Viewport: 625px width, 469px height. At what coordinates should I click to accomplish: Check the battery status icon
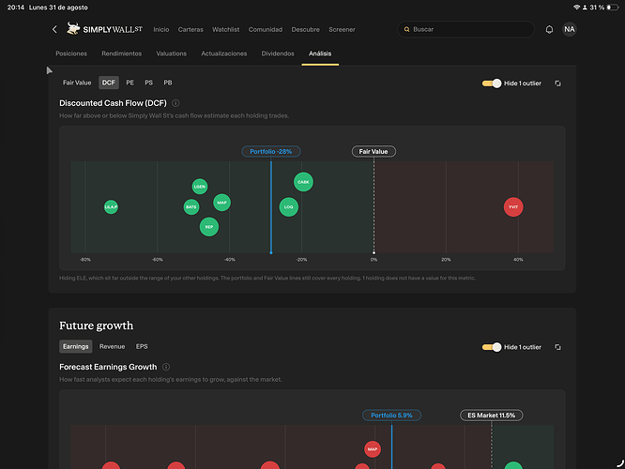coord(612,8)
